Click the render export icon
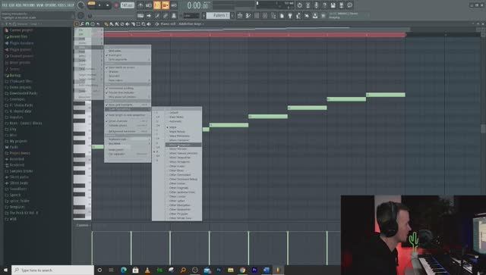Viewport: 486px width, 275px height. point(341,5)
